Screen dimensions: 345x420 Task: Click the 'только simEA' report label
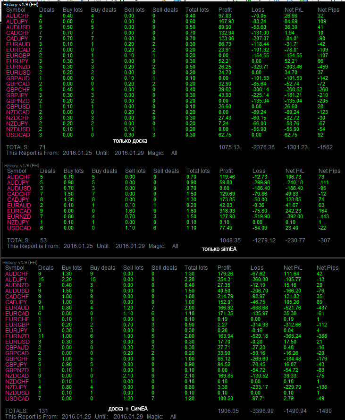pyautogui.click(x=219, y=249)
